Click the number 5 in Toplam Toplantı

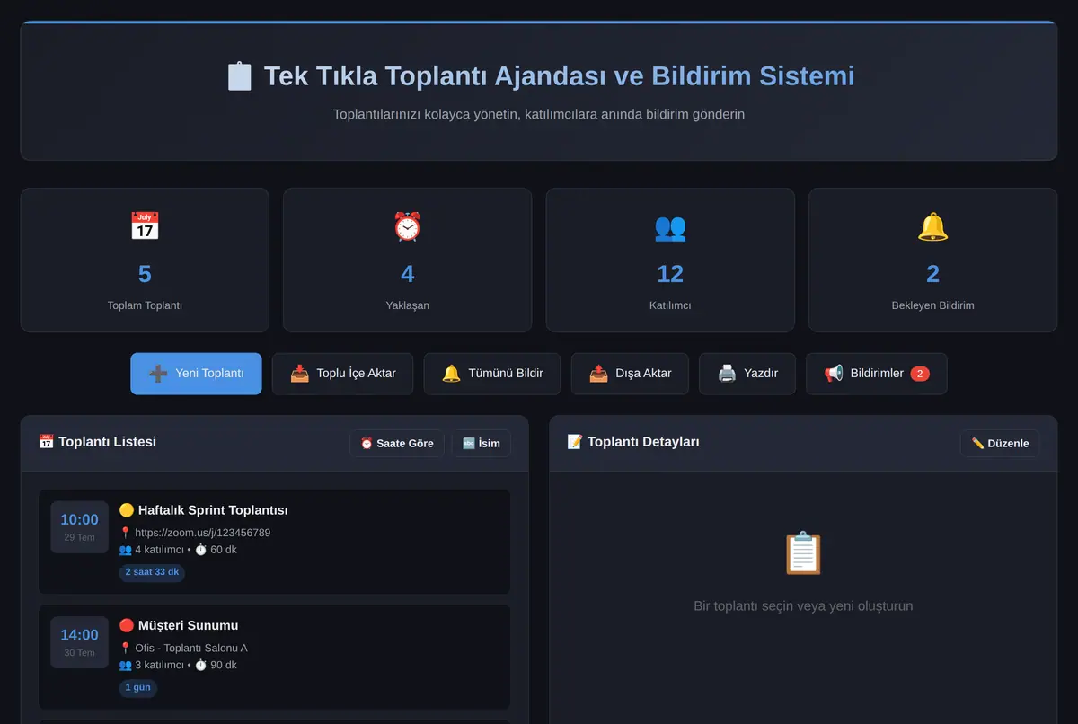[145, 274]
